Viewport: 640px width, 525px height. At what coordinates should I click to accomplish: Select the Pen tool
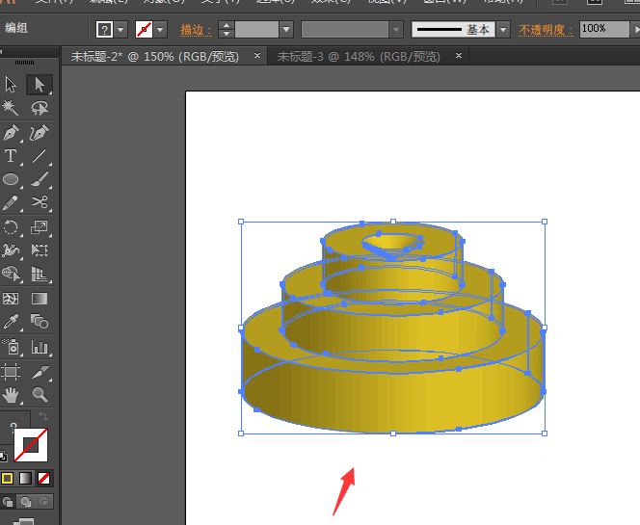[11, 133]
